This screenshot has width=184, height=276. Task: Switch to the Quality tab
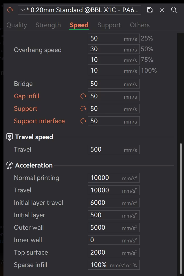point(16,25)
